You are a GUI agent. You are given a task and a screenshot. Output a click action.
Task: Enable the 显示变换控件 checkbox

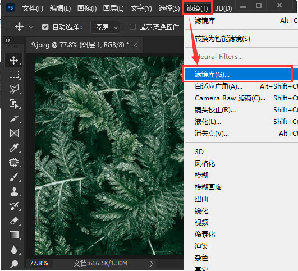(x=132, y=27)
